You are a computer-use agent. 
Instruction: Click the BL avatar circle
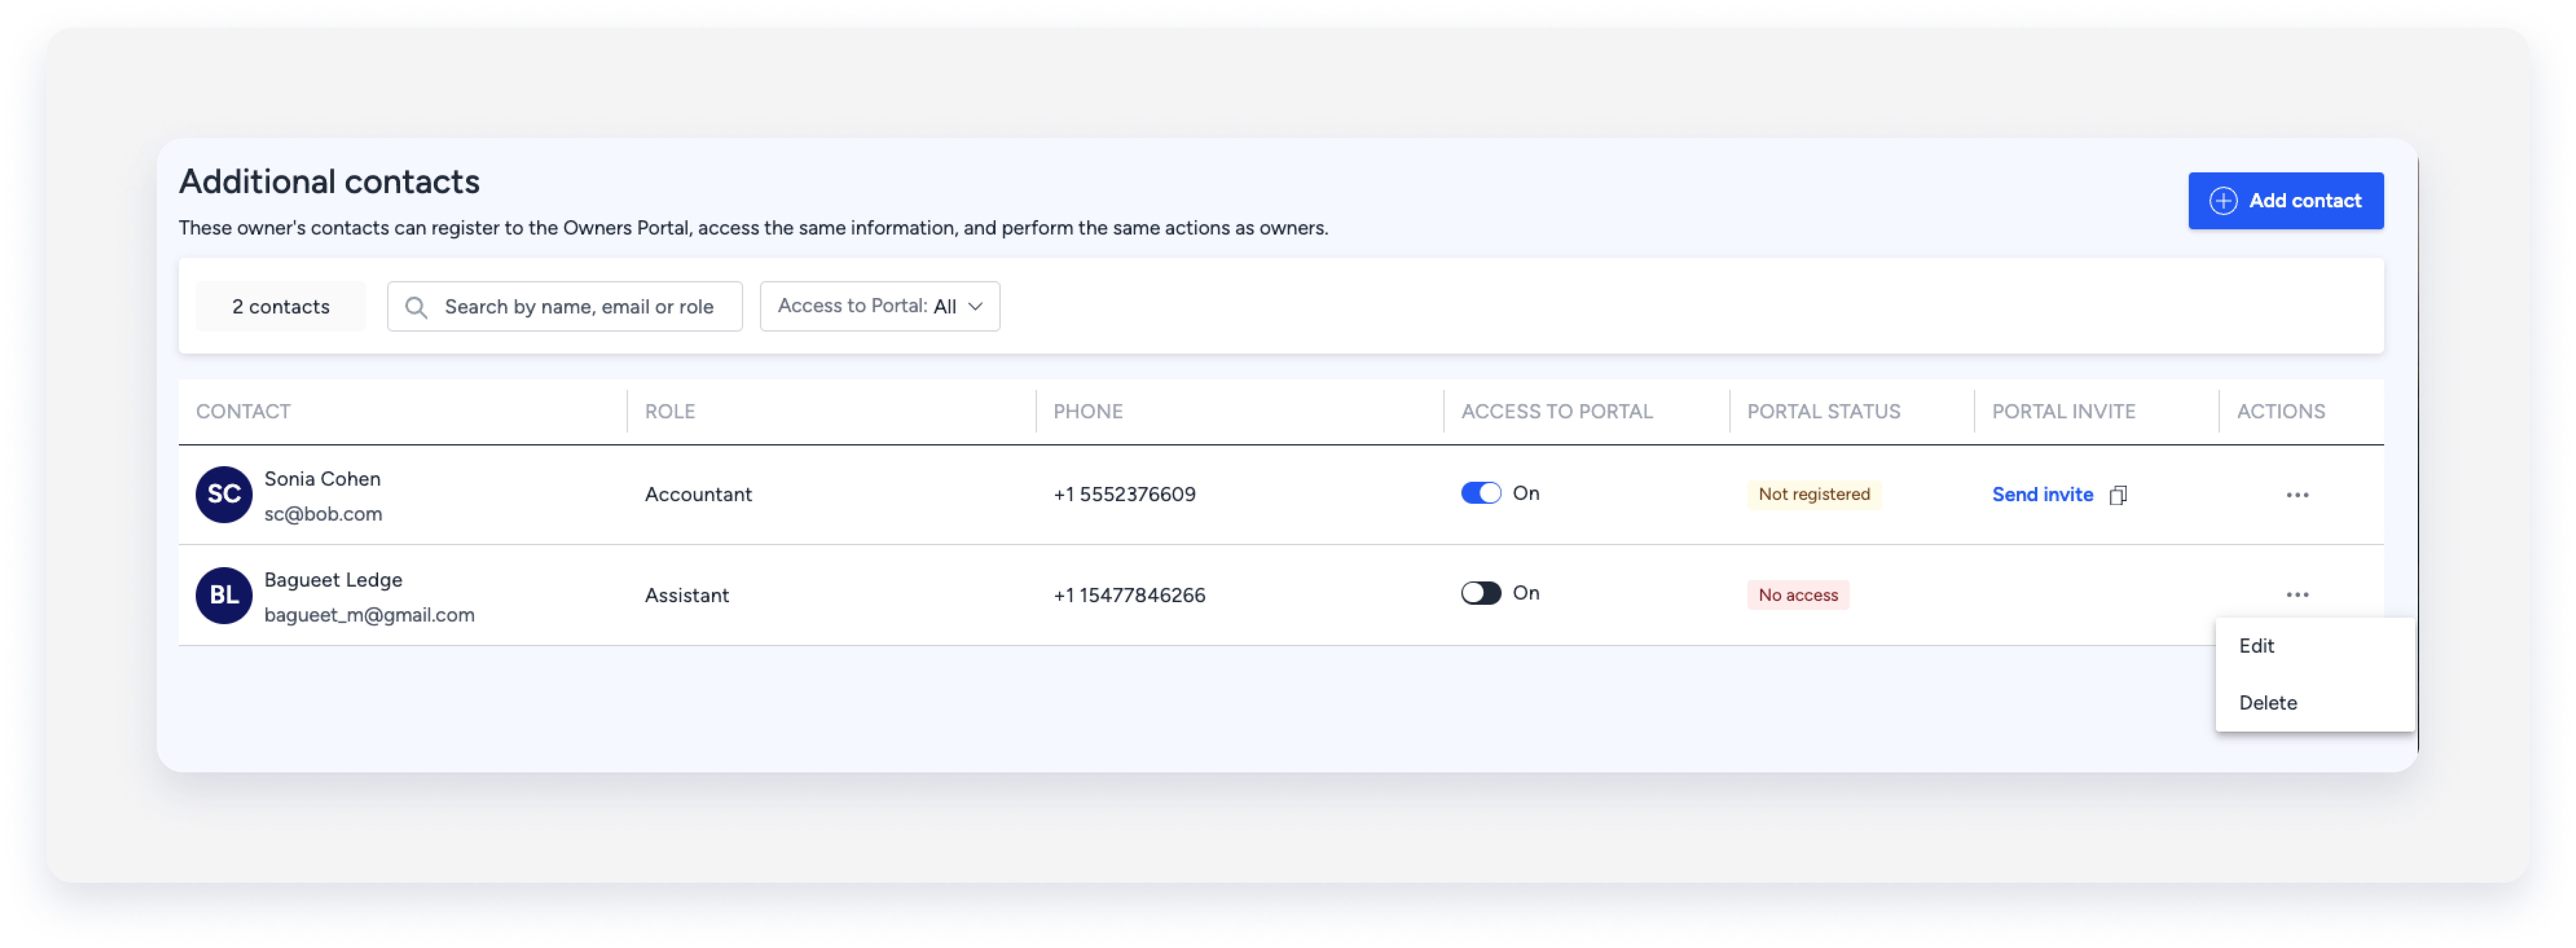pos(223,595)
